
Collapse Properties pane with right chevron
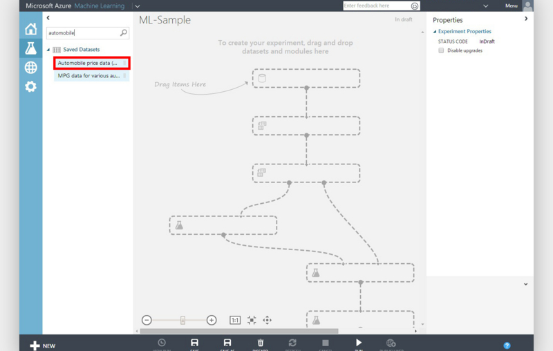tap(526, 19)
